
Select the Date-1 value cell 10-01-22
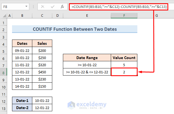coord(42,101)
